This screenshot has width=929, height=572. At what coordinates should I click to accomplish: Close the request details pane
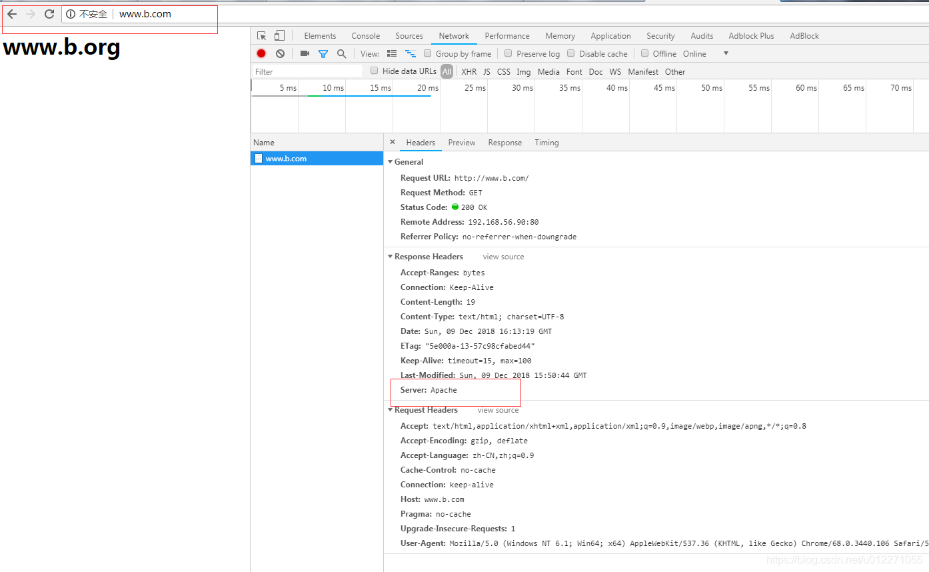click(x=393, y=142)
